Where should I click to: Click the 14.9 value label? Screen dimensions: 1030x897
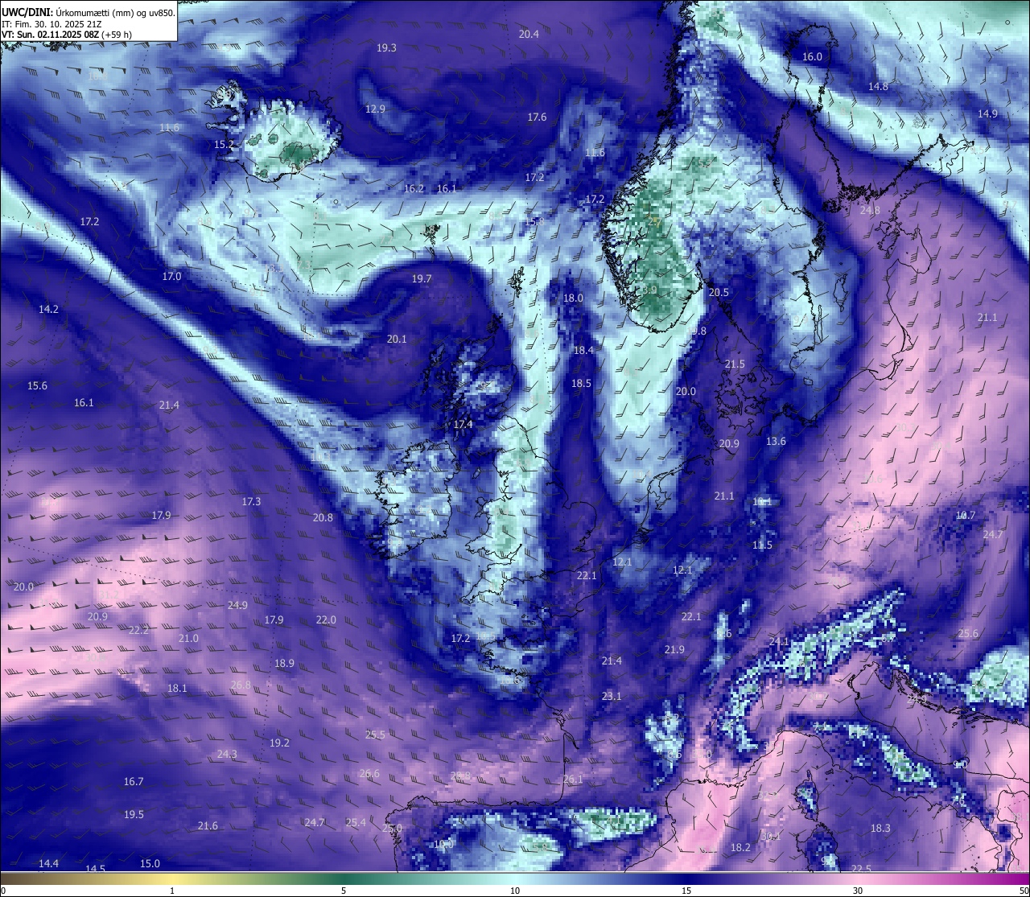point(987,114)
